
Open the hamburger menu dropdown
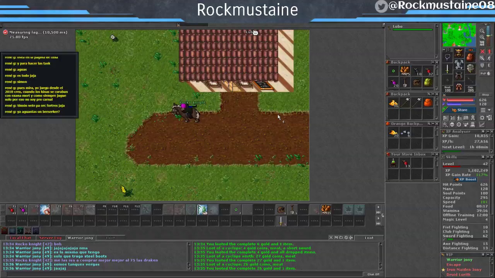[x=485, y=110]
